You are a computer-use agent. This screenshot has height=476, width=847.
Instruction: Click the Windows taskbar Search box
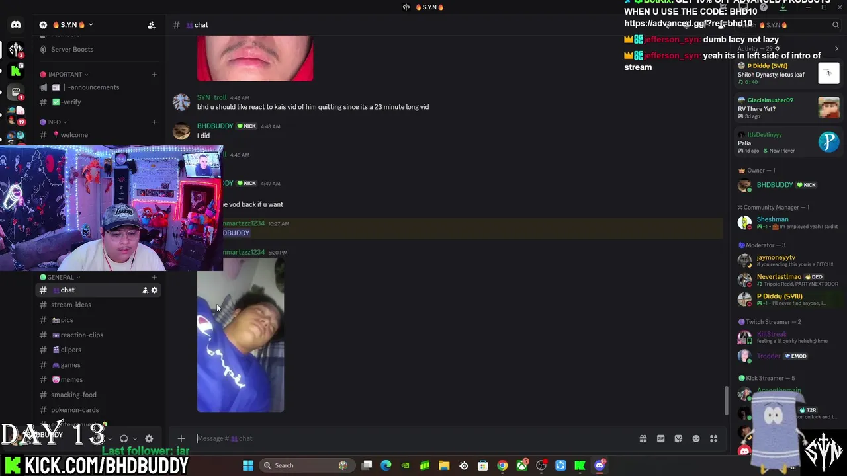(306, 465)
